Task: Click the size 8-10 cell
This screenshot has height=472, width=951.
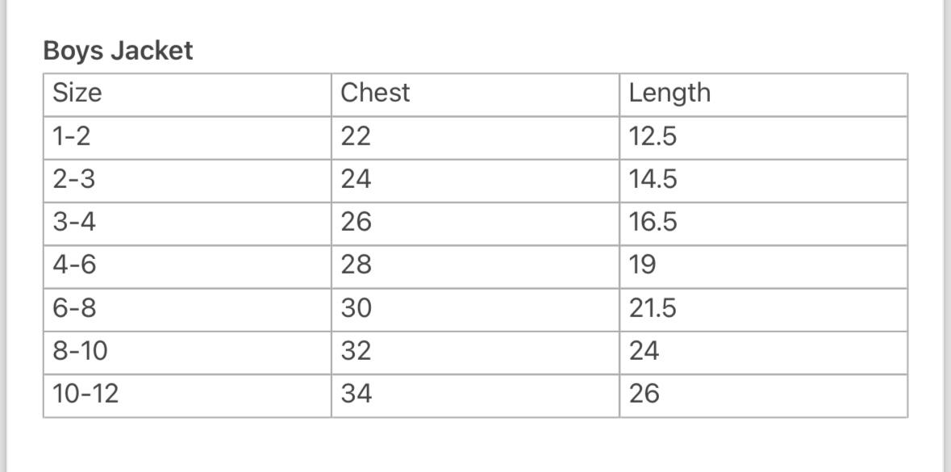Action: pos(80,351)
